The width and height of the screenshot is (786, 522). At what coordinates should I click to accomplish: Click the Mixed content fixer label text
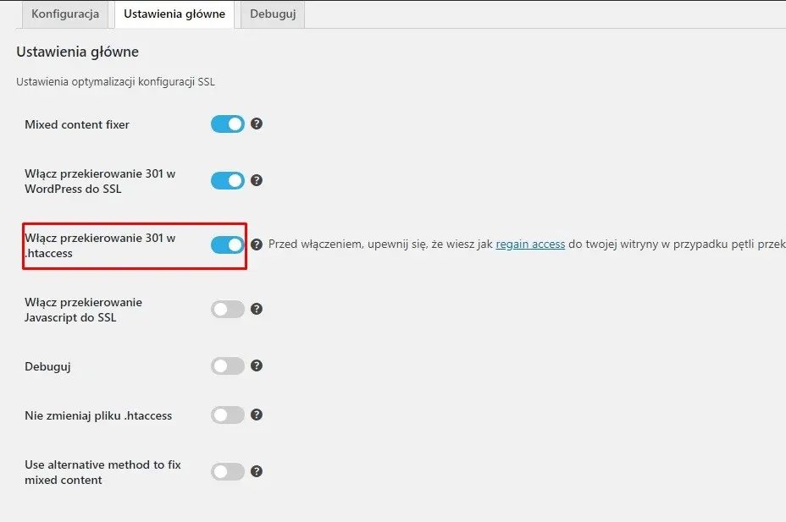[x=77, y=124]
